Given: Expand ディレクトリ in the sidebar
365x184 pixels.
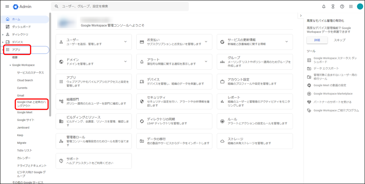Looking at the screenshot, I should [3, 34].
